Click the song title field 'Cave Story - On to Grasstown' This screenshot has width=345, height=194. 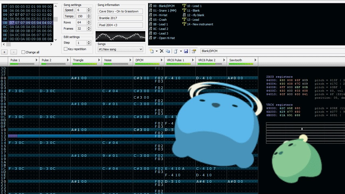(x=120, y=11)
